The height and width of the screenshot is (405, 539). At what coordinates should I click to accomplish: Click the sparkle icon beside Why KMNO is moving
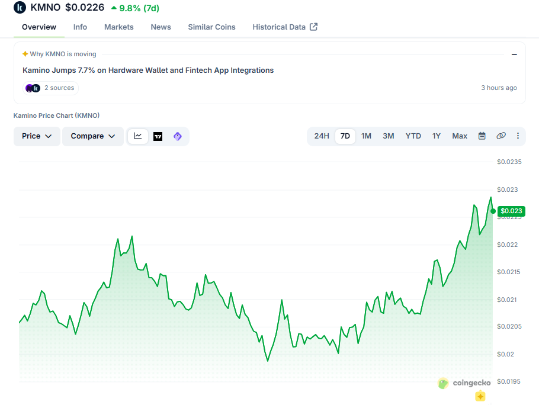[25, 54]
